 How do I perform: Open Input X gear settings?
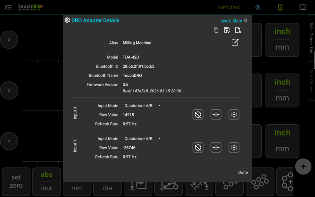click(234, 114)
